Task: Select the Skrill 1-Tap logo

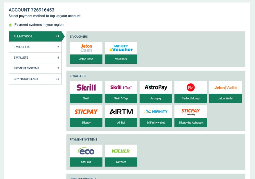Action: [x=121, y=87]
